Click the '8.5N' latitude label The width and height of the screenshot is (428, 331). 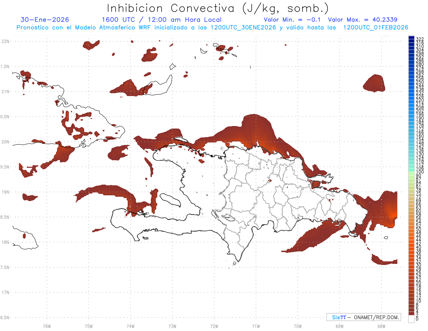pyautogui.click(x=5, y=217)
